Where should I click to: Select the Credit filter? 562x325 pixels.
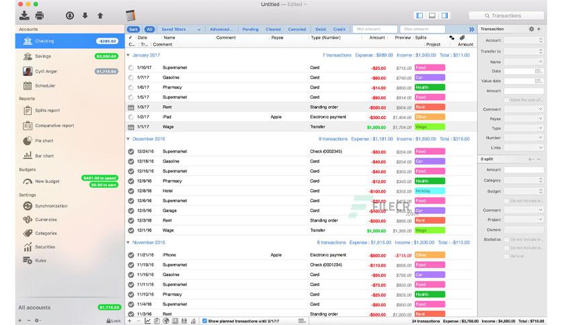tap(339, 30)
